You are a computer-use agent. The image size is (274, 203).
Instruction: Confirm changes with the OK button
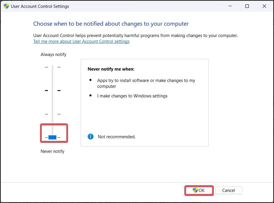(x=199, y=190)
